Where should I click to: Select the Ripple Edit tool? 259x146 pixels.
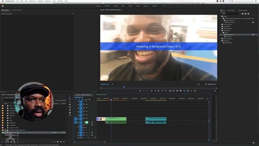click(x=70, y=102)
